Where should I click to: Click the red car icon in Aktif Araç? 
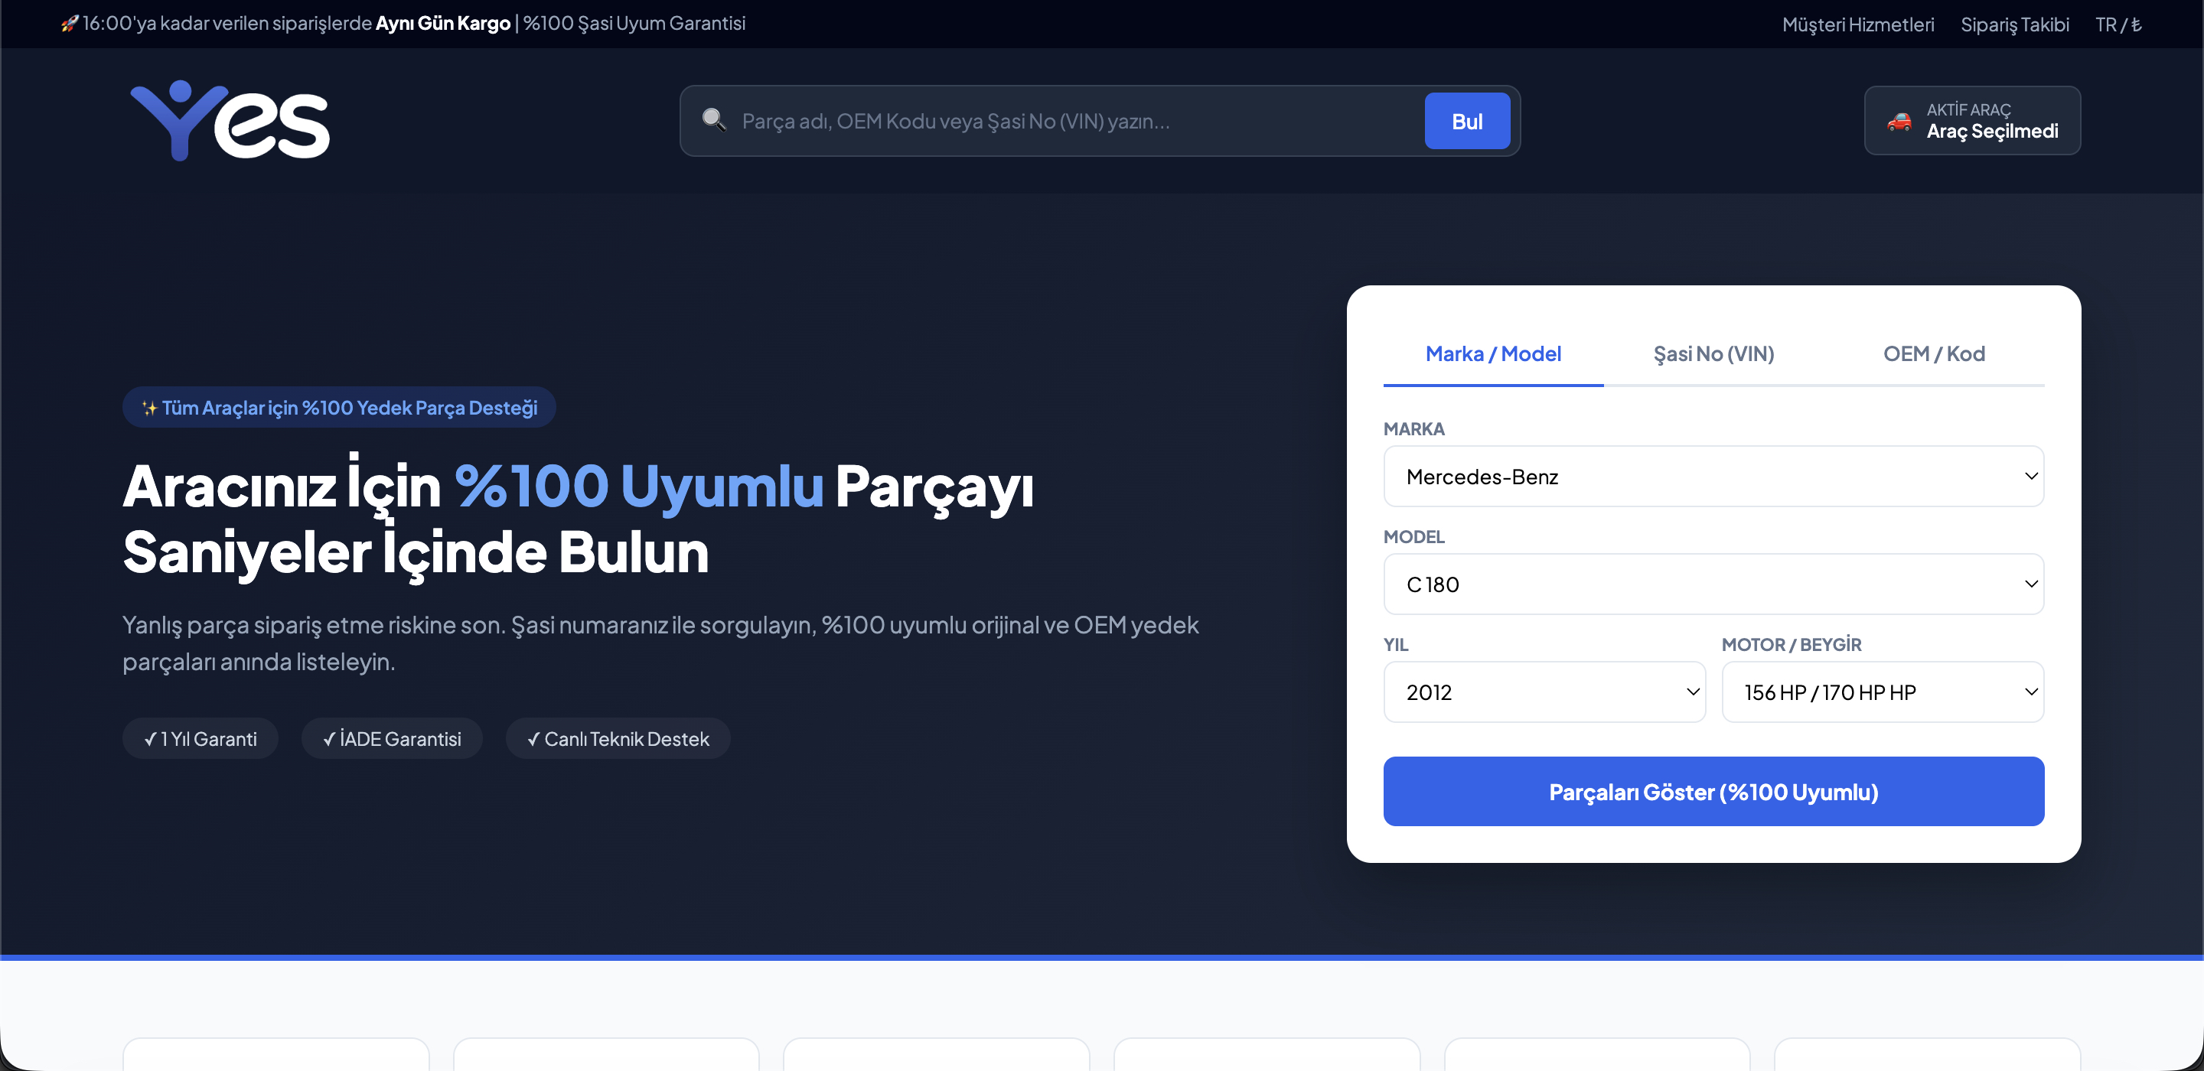coord(1899,122)
